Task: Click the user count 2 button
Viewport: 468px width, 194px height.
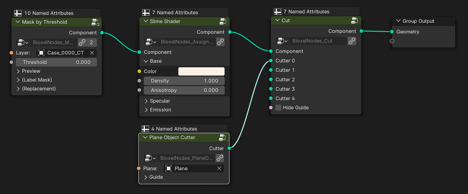Action: (x=91, y=42)
